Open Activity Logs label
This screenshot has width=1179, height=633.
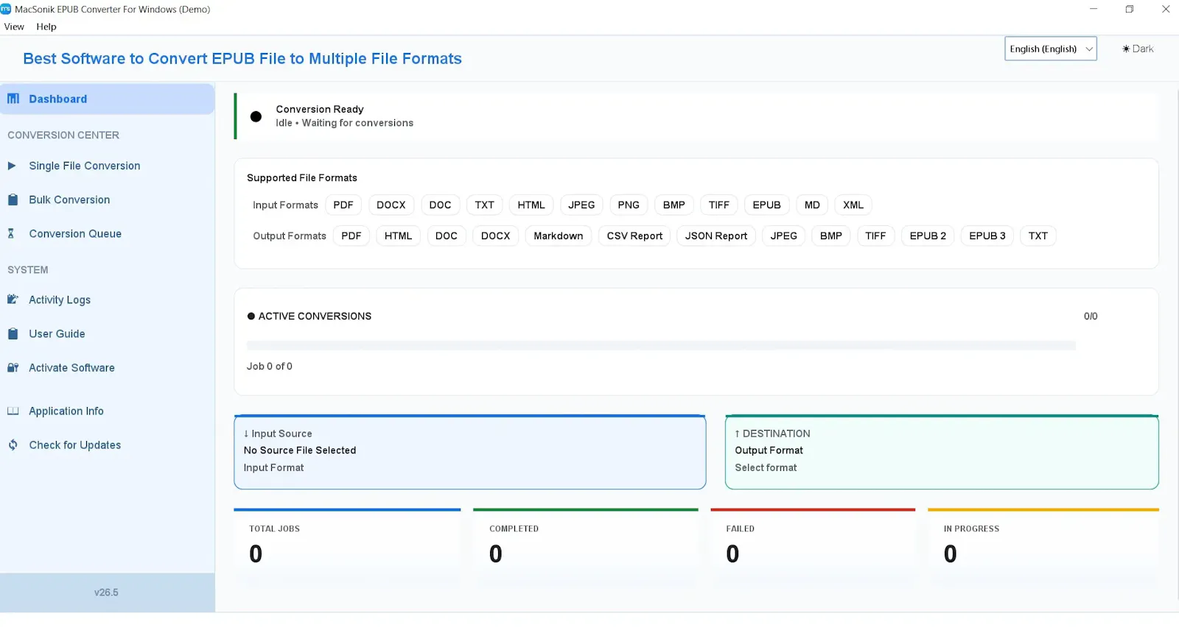(x=60, y=300)
